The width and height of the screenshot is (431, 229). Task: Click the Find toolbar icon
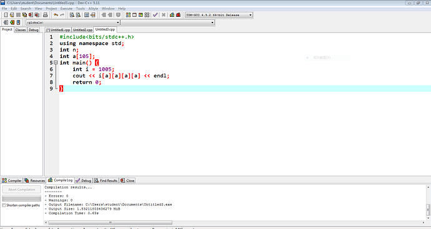pos(72,15)
